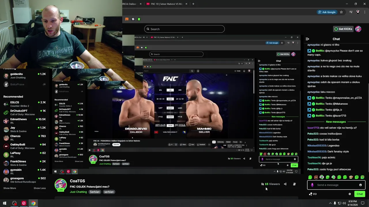Open the Windows Start menu

[x=5, y=203]
